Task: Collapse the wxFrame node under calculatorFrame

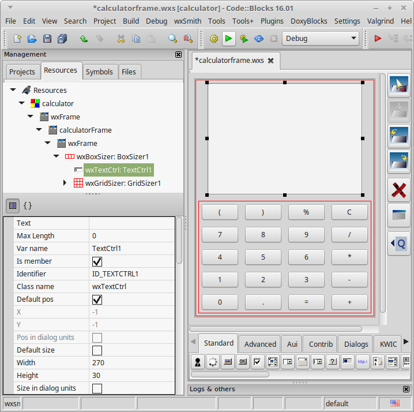Action: pos(47,143)
